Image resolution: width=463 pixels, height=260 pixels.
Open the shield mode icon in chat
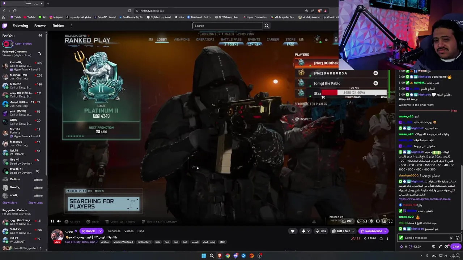[x=434, y=247]
